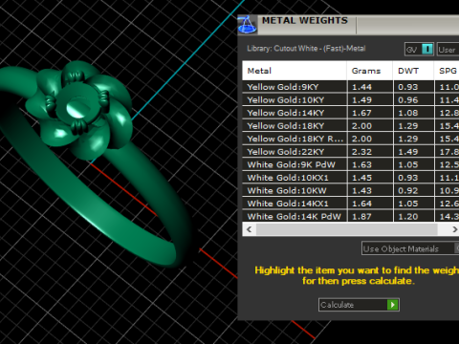459x344 pixels.
Task: Select Yellow Gold:14KY row
Action: [x=351, y=113]
